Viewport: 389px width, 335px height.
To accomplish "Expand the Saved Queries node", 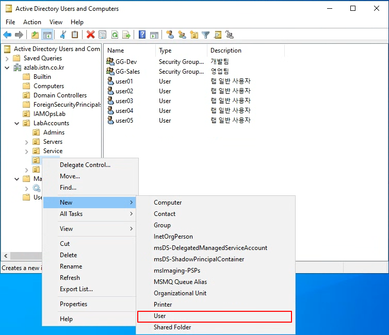I will click(7, 58).
